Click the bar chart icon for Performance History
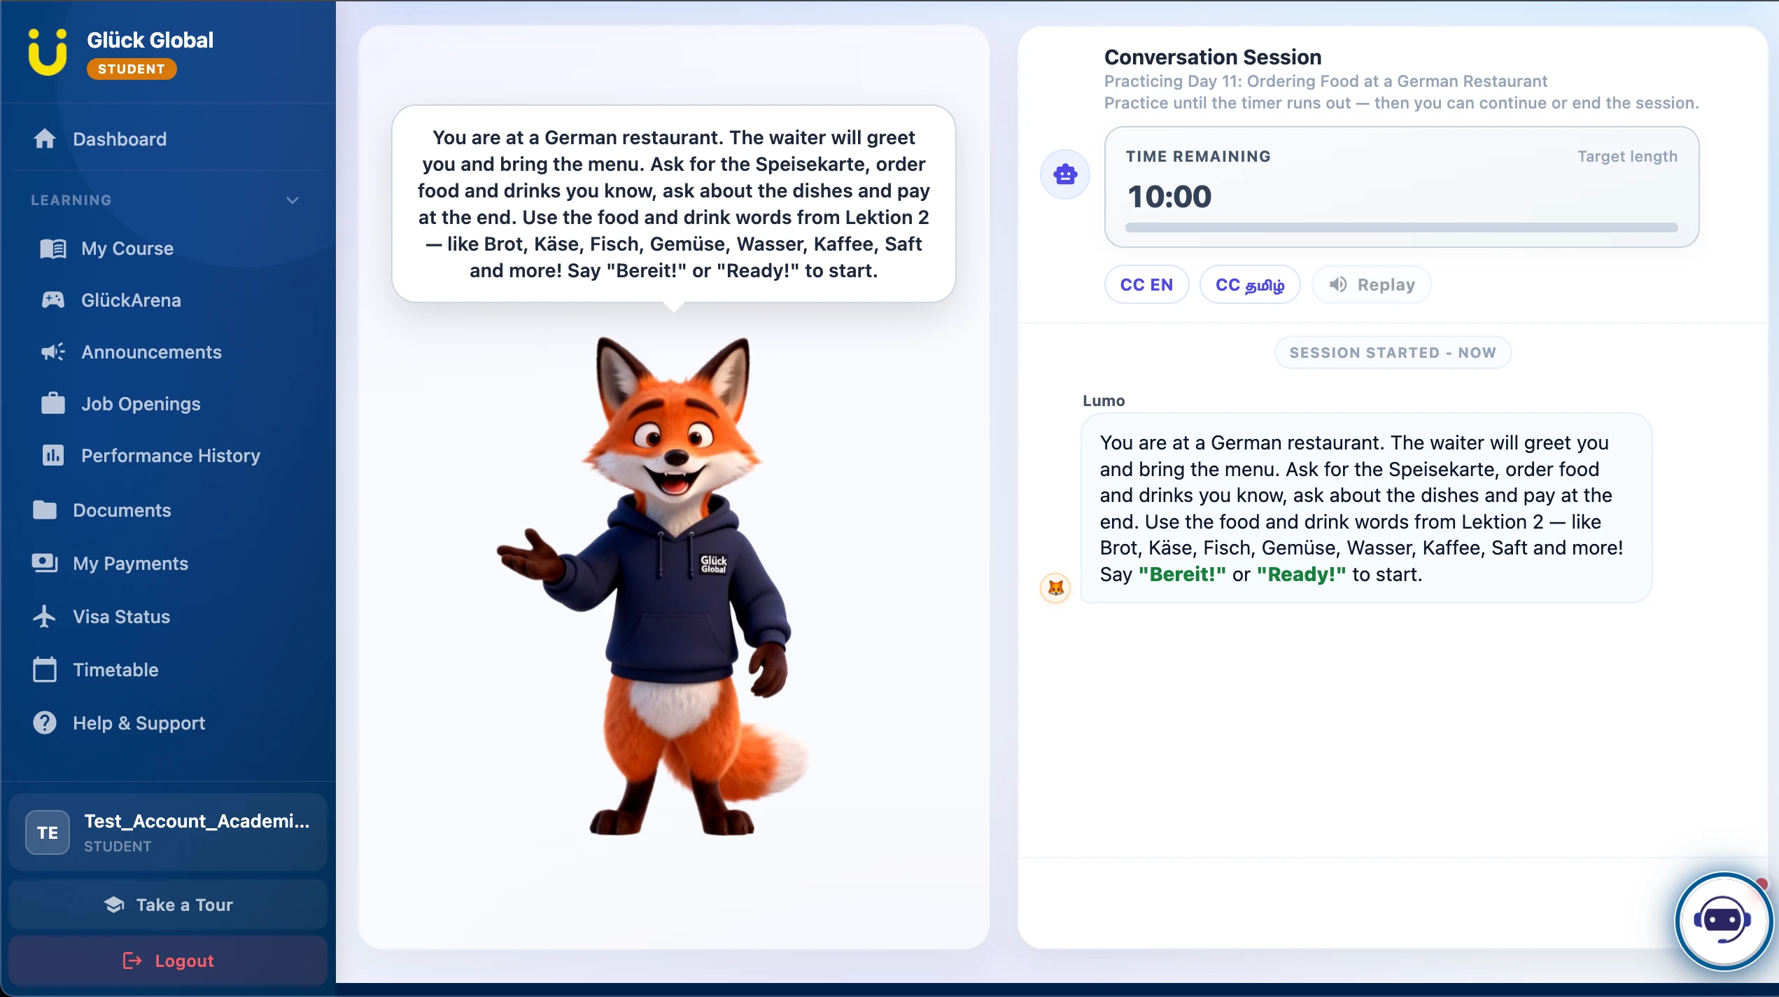This screenshot has height=997, width=1779. click(53, 456)
